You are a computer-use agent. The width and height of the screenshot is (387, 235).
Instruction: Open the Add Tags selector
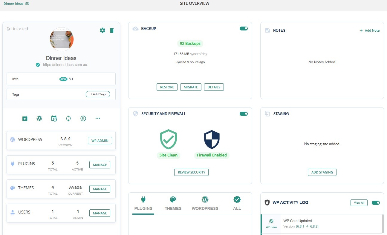pyautogui.click(x=98, y=94)
